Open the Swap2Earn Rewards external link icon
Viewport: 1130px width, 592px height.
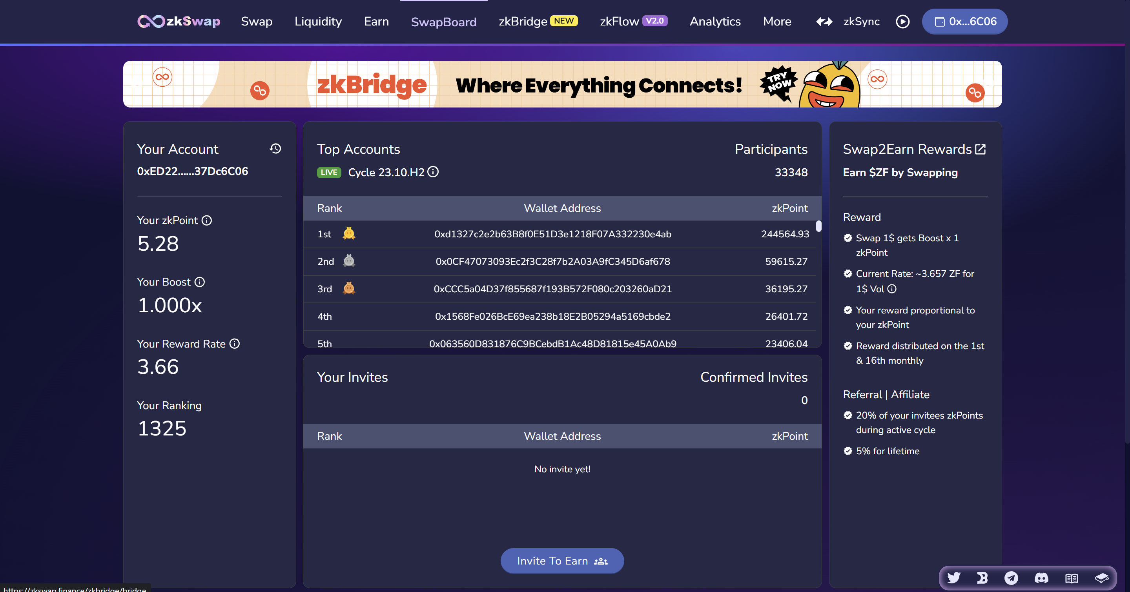[x=981, y=149]
